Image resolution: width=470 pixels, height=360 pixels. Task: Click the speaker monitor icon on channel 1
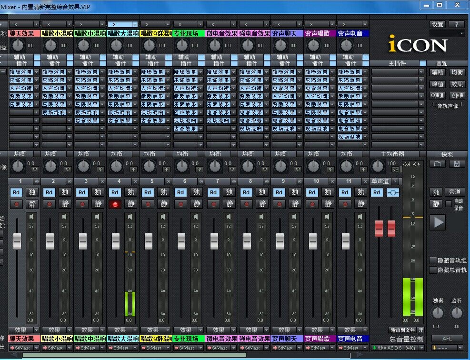coord(31,216)
